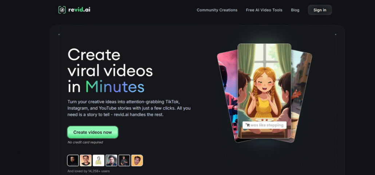The height and width of the screenshot is (175, 375).
Task: Click the white-background cartoon avatar
Action: (99, 160)
